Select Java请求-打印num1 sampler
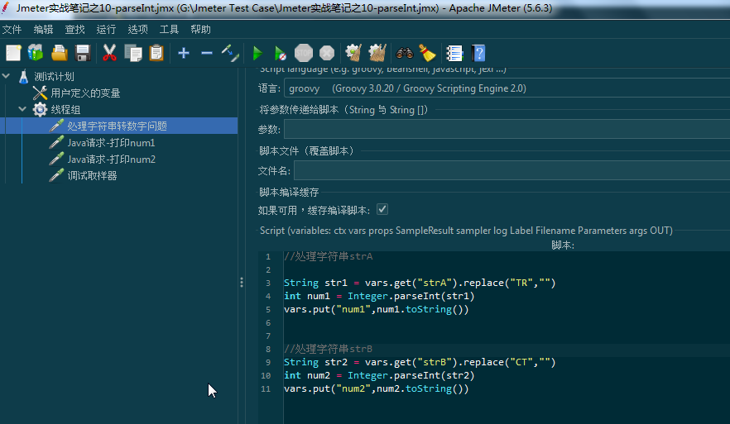The image size is (730, 424). [111, 143]
